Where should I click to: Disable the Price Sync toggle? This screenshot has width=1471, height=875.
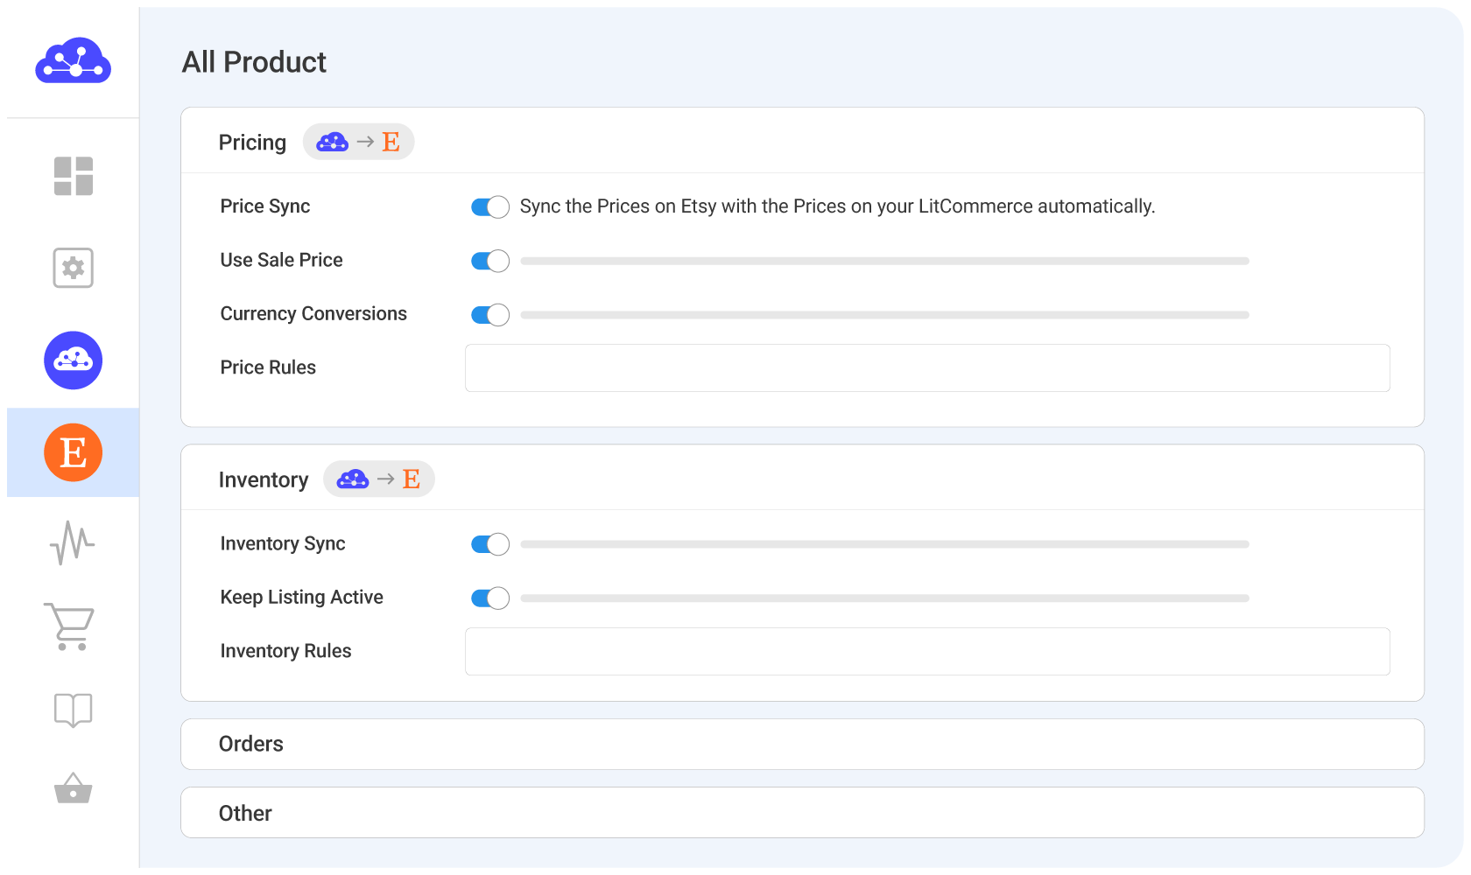point(489,207)
